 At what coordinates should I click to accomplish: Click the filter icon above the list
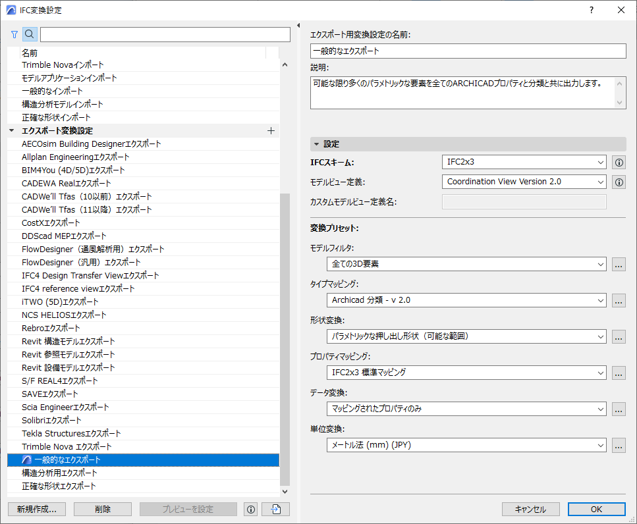click(x=14, y=34)
